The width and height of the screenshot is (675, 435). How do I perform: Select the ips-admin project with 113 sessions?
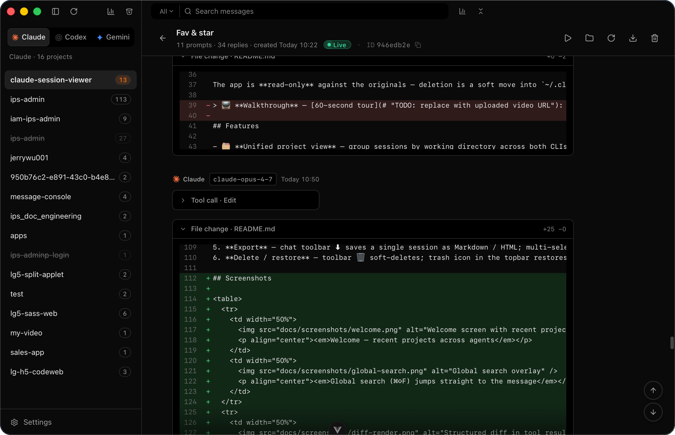pyautogui.click(x=71, y=99)
